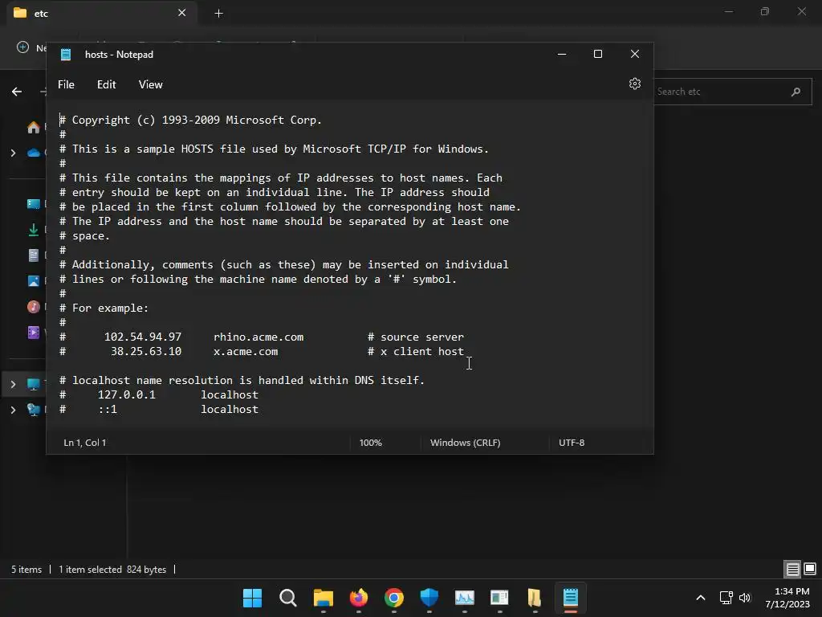Open the news-style app icon on taskbar
Screen dimensions: 822x617
499,598
